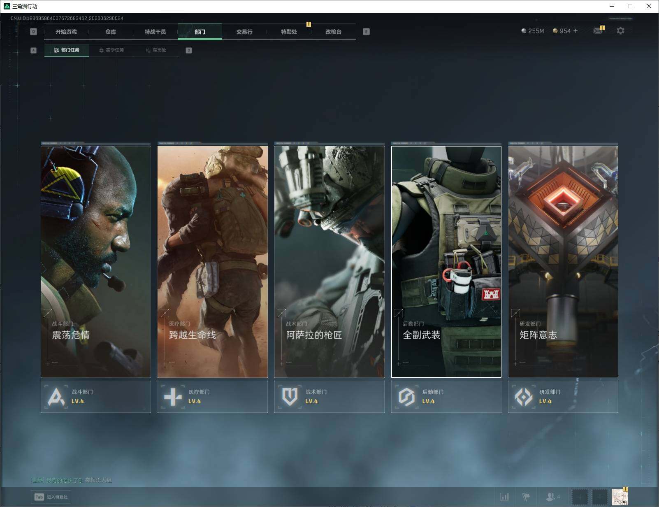The image size is (659, 507).
Task: Click the E next-tab key icon
Action: click(366, 32)
